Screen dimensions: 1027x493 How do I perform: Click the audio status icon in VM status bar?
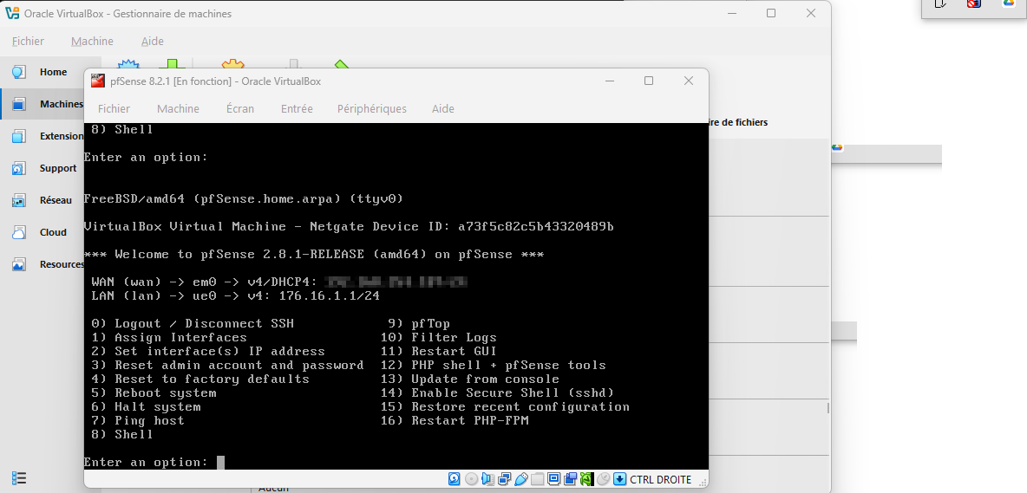[x=487, y=479]
